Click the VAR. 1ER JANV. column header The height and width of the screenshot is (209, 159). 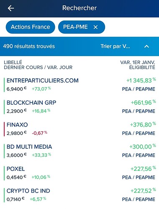pyautogui.click(x=138, y=62)
